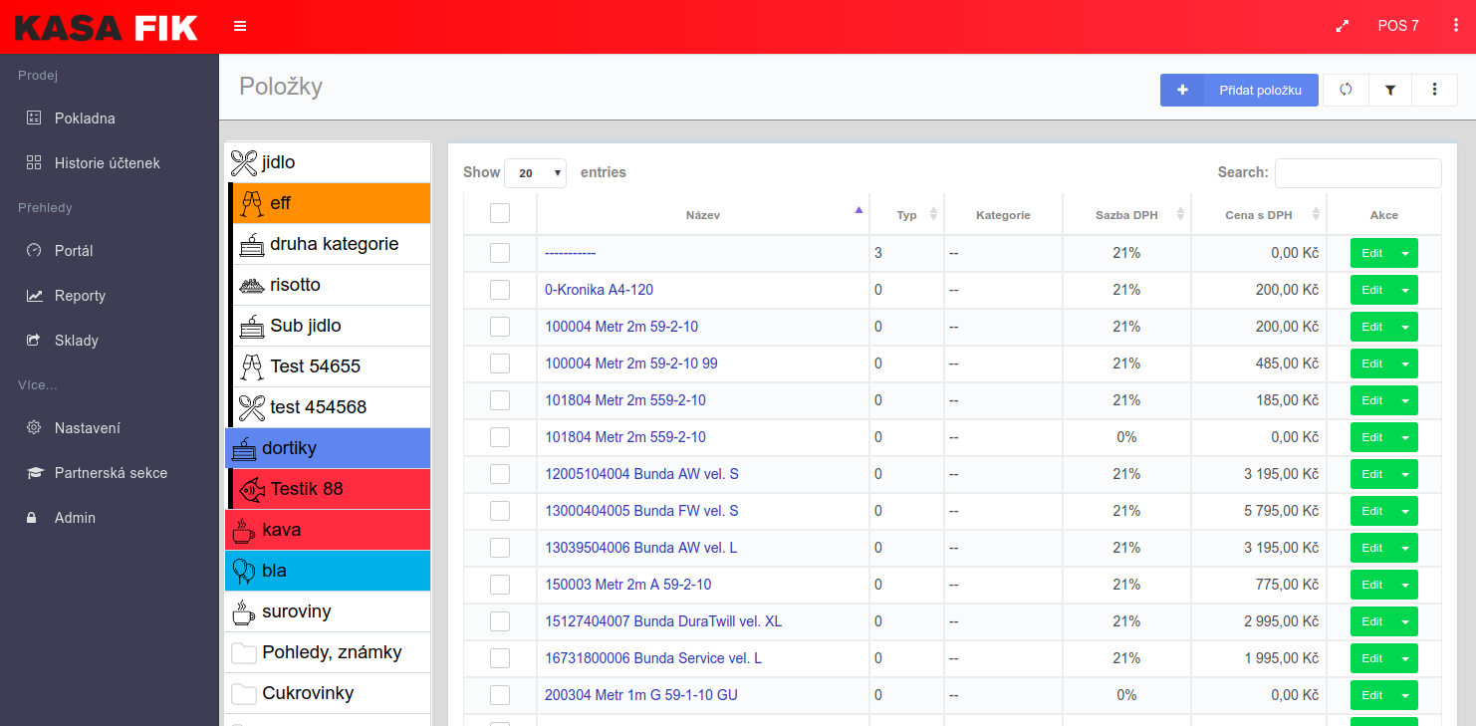Toggle the hamburger sidebar menu
Viewport: 1476px width, 726px height.
(x=240, y=26)
